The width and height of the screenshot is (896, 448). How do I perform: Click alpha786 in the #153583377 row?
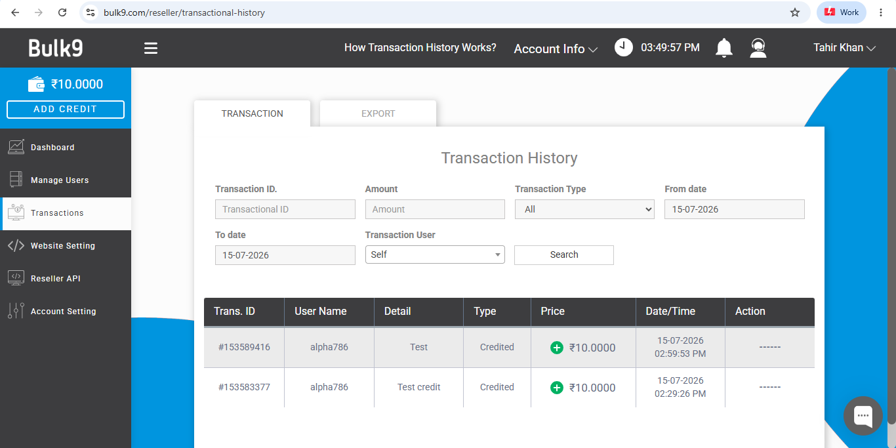pyautogui.click(x=329, y=387)
